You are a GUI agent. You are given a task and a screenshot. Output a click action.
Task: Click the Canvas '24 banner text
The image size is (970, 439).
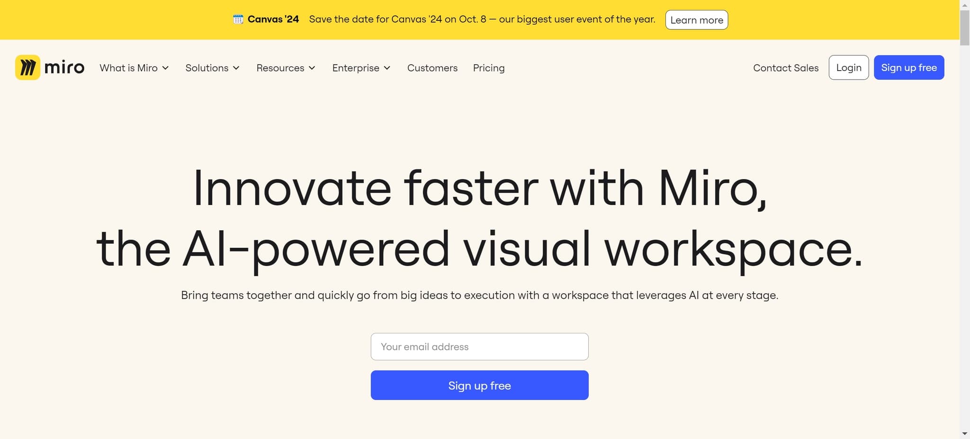[x=273, y=19]
